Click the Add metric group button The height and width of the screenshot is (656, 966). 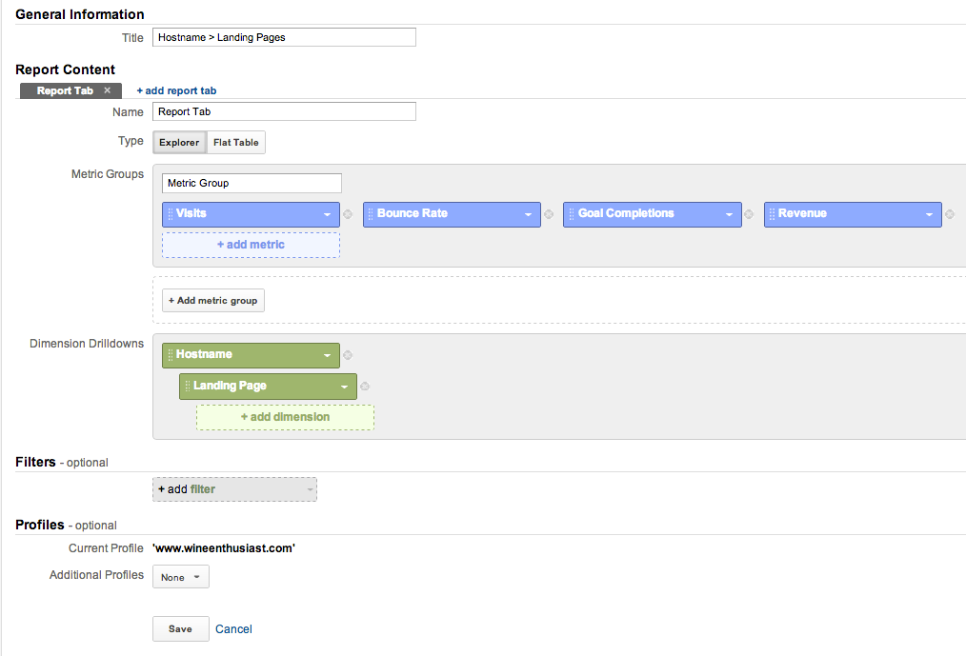(x=213, y=301)
